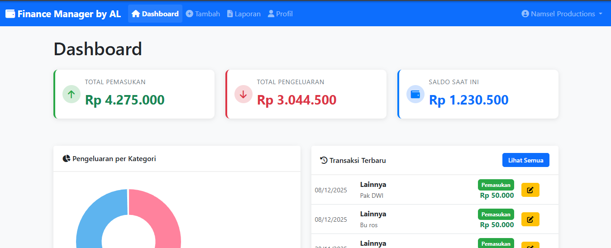
Task: Navigate to the Profil page
Action: click(x=280, y=14)
